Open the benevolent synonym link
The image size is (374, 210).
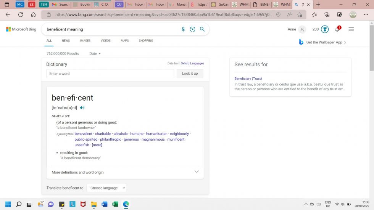(83, 134)
